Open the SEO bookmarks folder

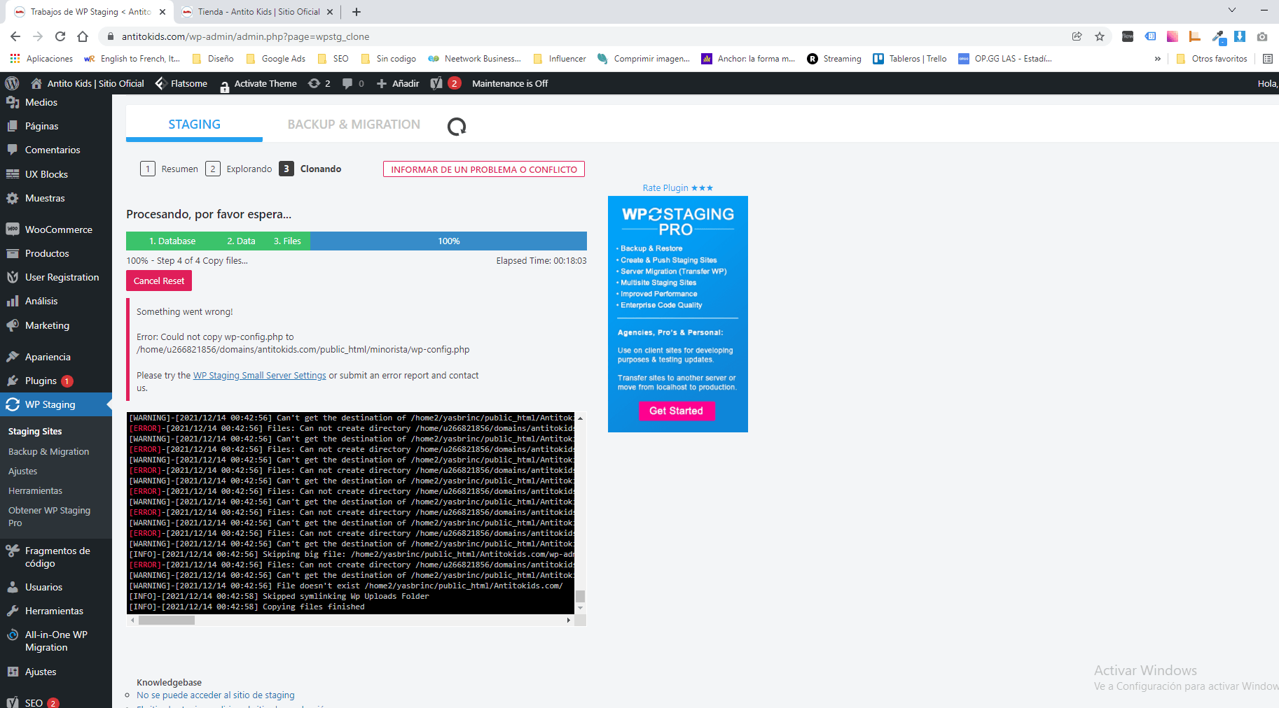[333, 59]
